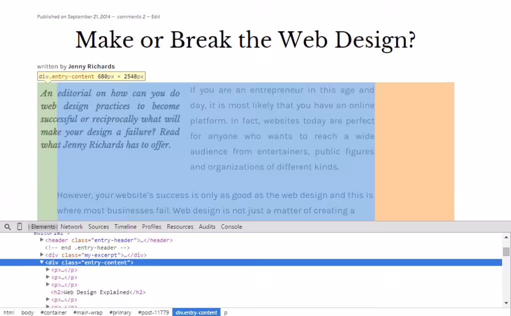Click the Edit link in post meta
The width and height of the screenshot is (511, 316).
click(156, 17)
